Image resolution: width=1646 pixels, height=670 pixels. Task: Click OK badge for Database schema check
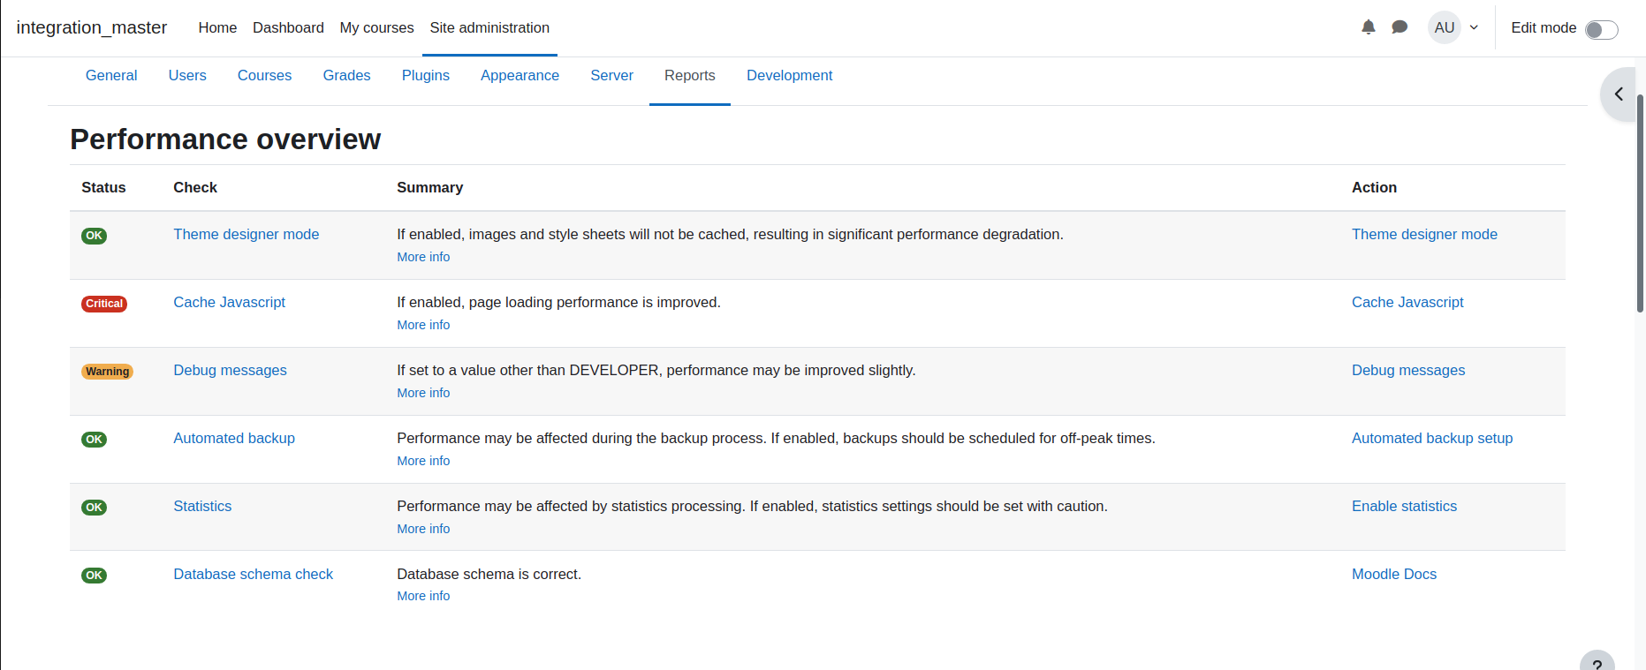pyautogui.click(x=94, y=576)
